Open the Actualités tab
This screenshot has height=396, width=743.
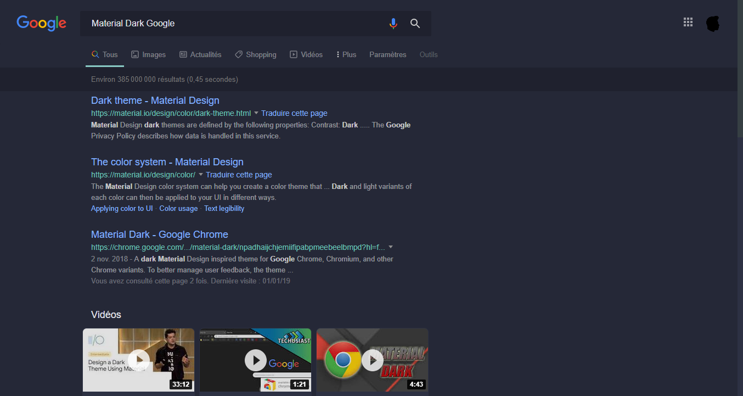(x=200, y=54)
